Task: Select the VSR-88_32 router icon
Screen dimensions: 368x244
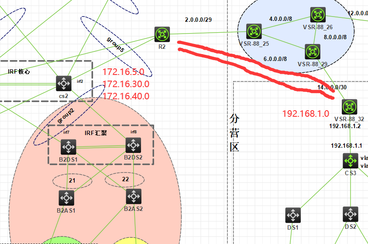Action: 350,107
